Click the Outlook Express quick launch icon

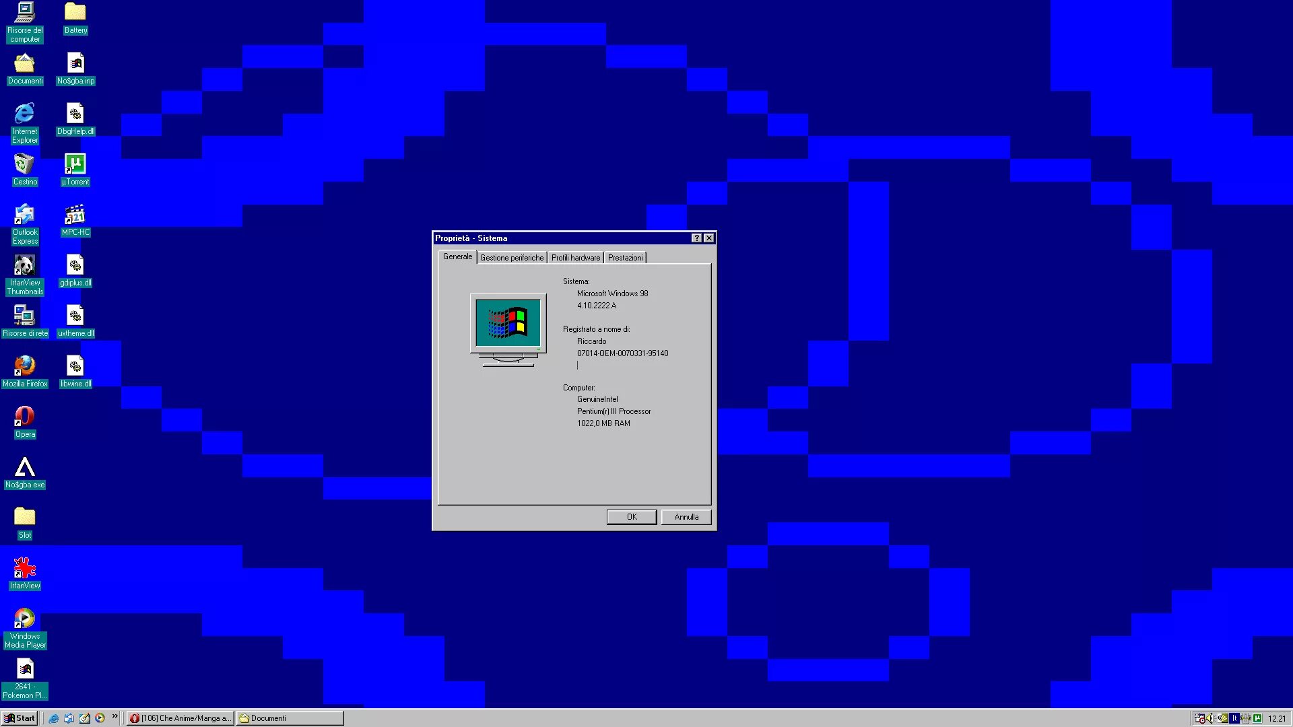[x=69, y=718]
